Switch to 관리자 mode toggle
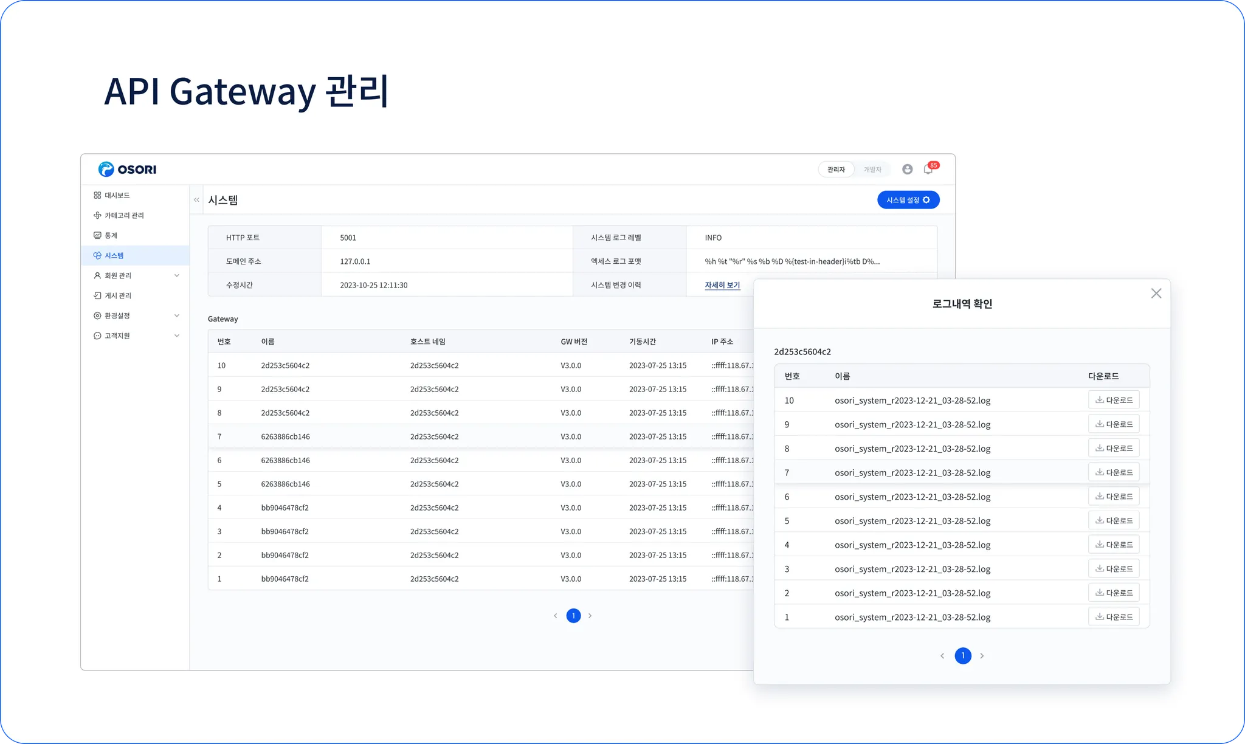 point(836,170)
